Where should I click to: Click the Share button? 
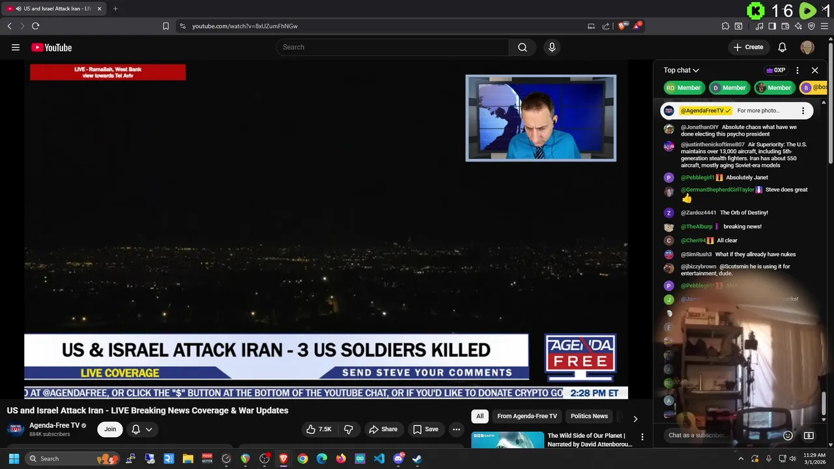pos(382,429)
